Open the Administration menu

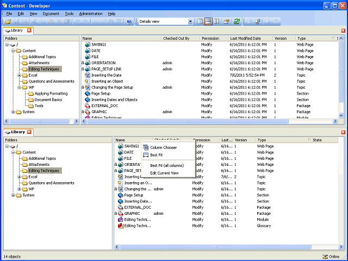(x=91, y=14)
